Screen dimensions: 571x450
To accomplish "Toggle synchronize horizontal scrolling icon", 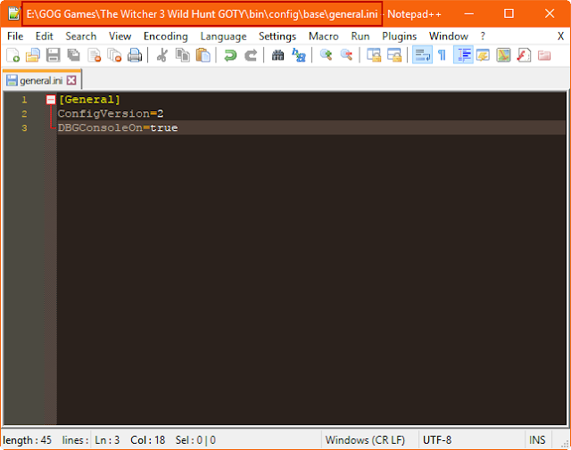I will coord(394,55).
